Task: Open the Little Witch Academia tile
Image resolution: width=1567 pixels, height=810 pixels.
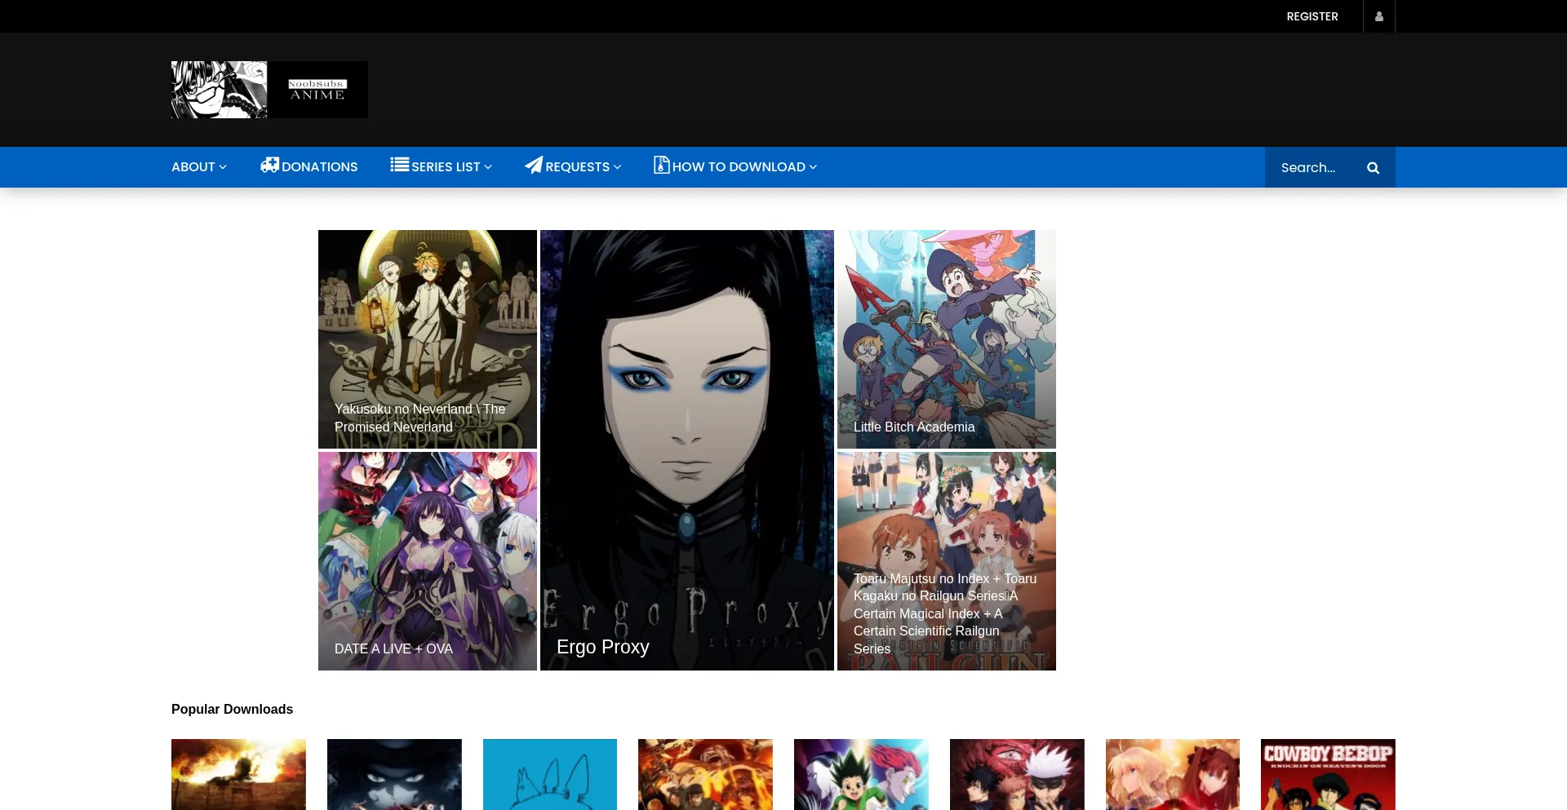Action: pyautogui.click(x=946, y=339)
